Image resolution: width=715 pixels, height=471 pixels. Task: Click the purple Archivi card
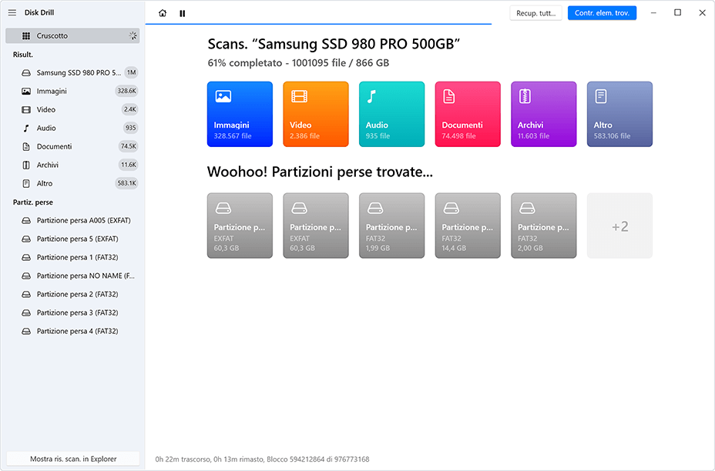point(543,114)
